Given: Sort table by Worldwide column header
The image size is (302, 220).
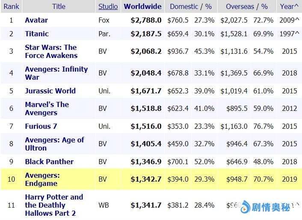Looking at the screenshot, I should click(142, 6).
